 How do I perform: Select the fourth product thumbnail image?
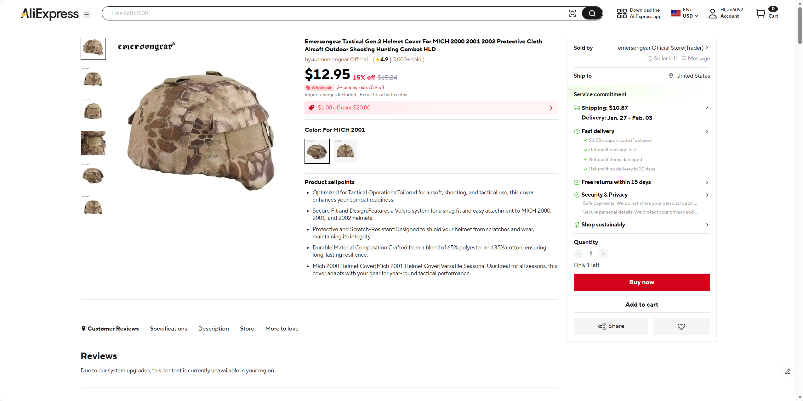pyautogui.click(x=93, y=143)
